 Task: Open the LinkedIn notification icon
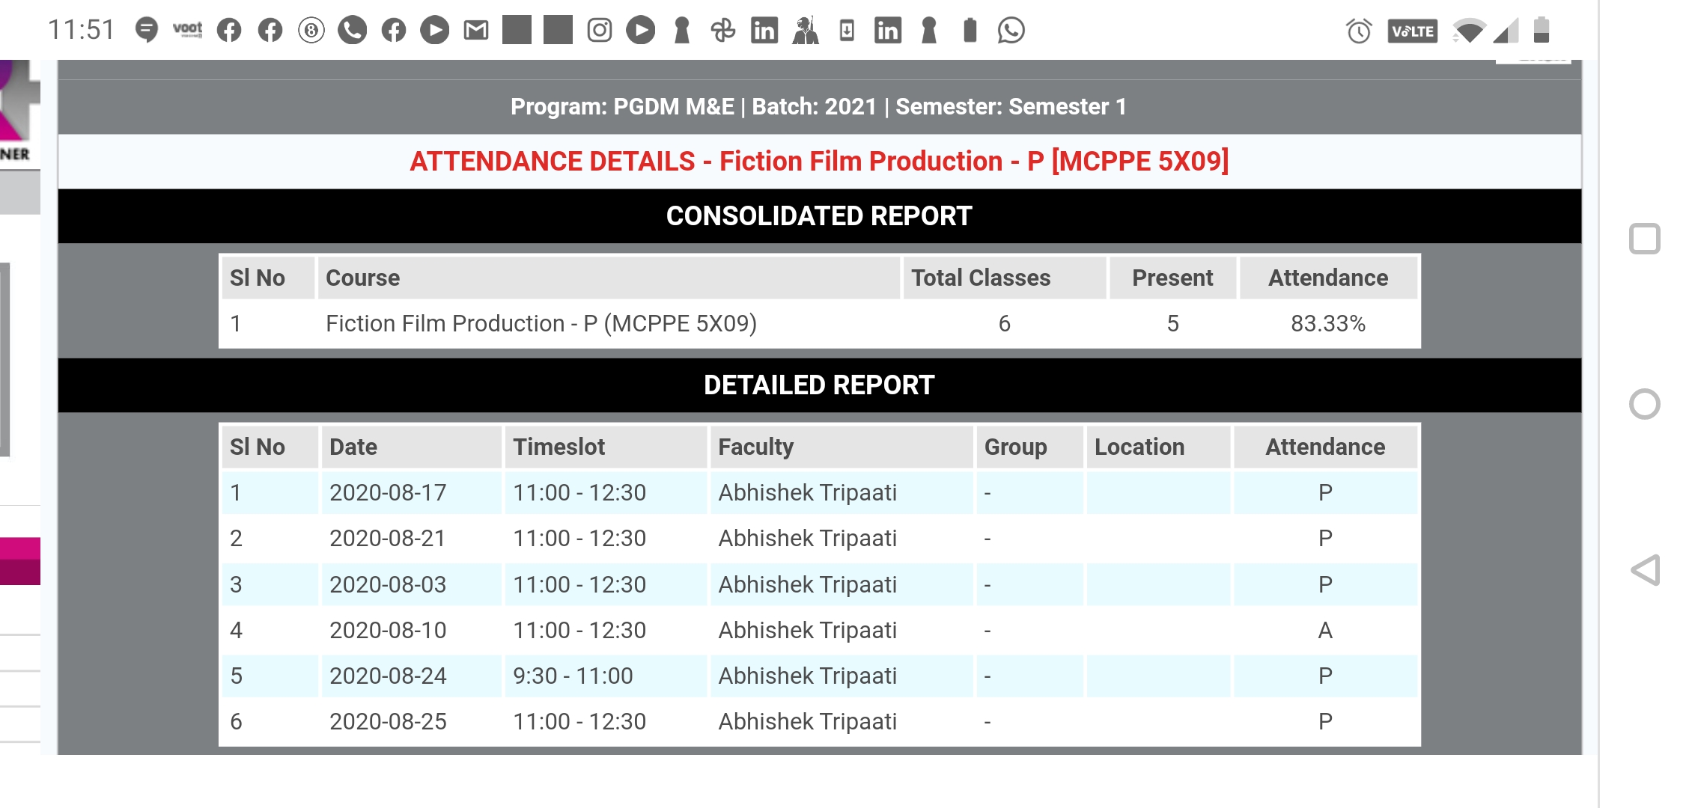point(765,30)
